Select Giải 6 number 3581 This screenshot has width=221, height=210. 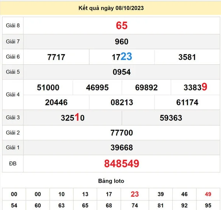pos(187,57)
